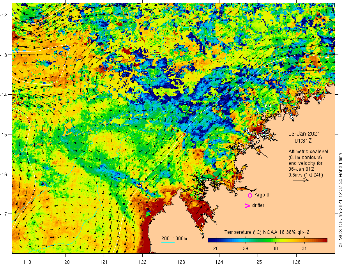The width and height of the screenshot is (343, 265).
Task: Click the cyan isobath legend line
Action: coord(168,242)
